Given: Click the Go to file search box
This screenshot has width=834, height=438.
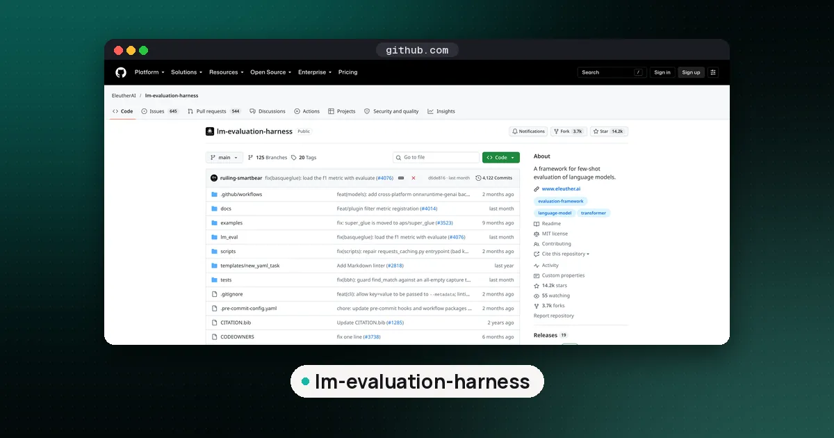Looking at the screenshot, I should tap(436, 158).
